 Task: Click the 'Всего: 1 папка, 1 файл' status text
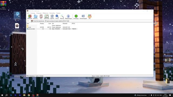(x=101, y=76)
